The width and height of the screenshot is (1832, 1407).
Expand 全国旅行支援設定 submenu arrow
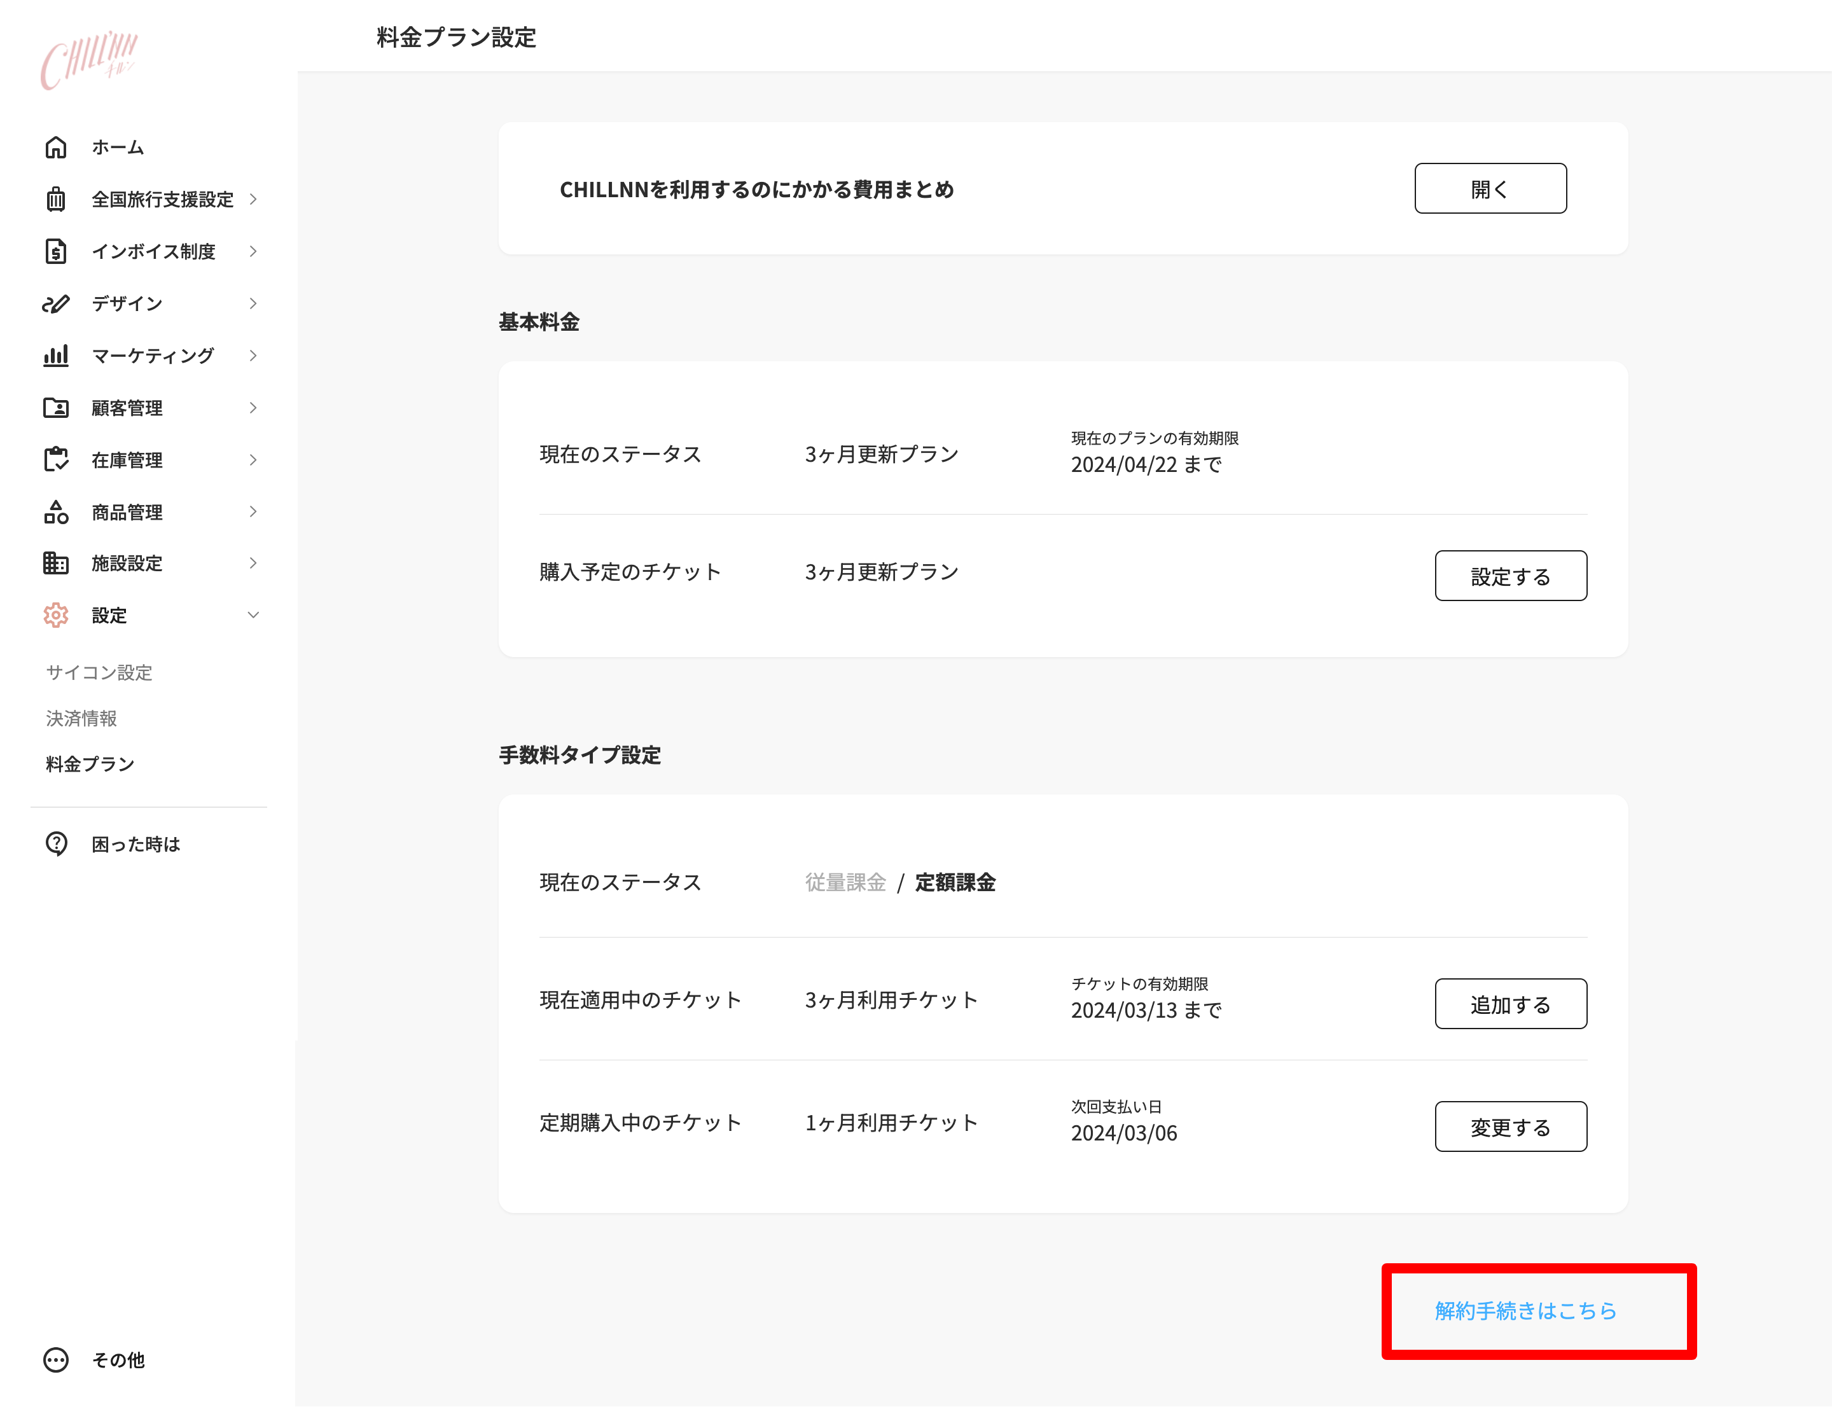253,199
